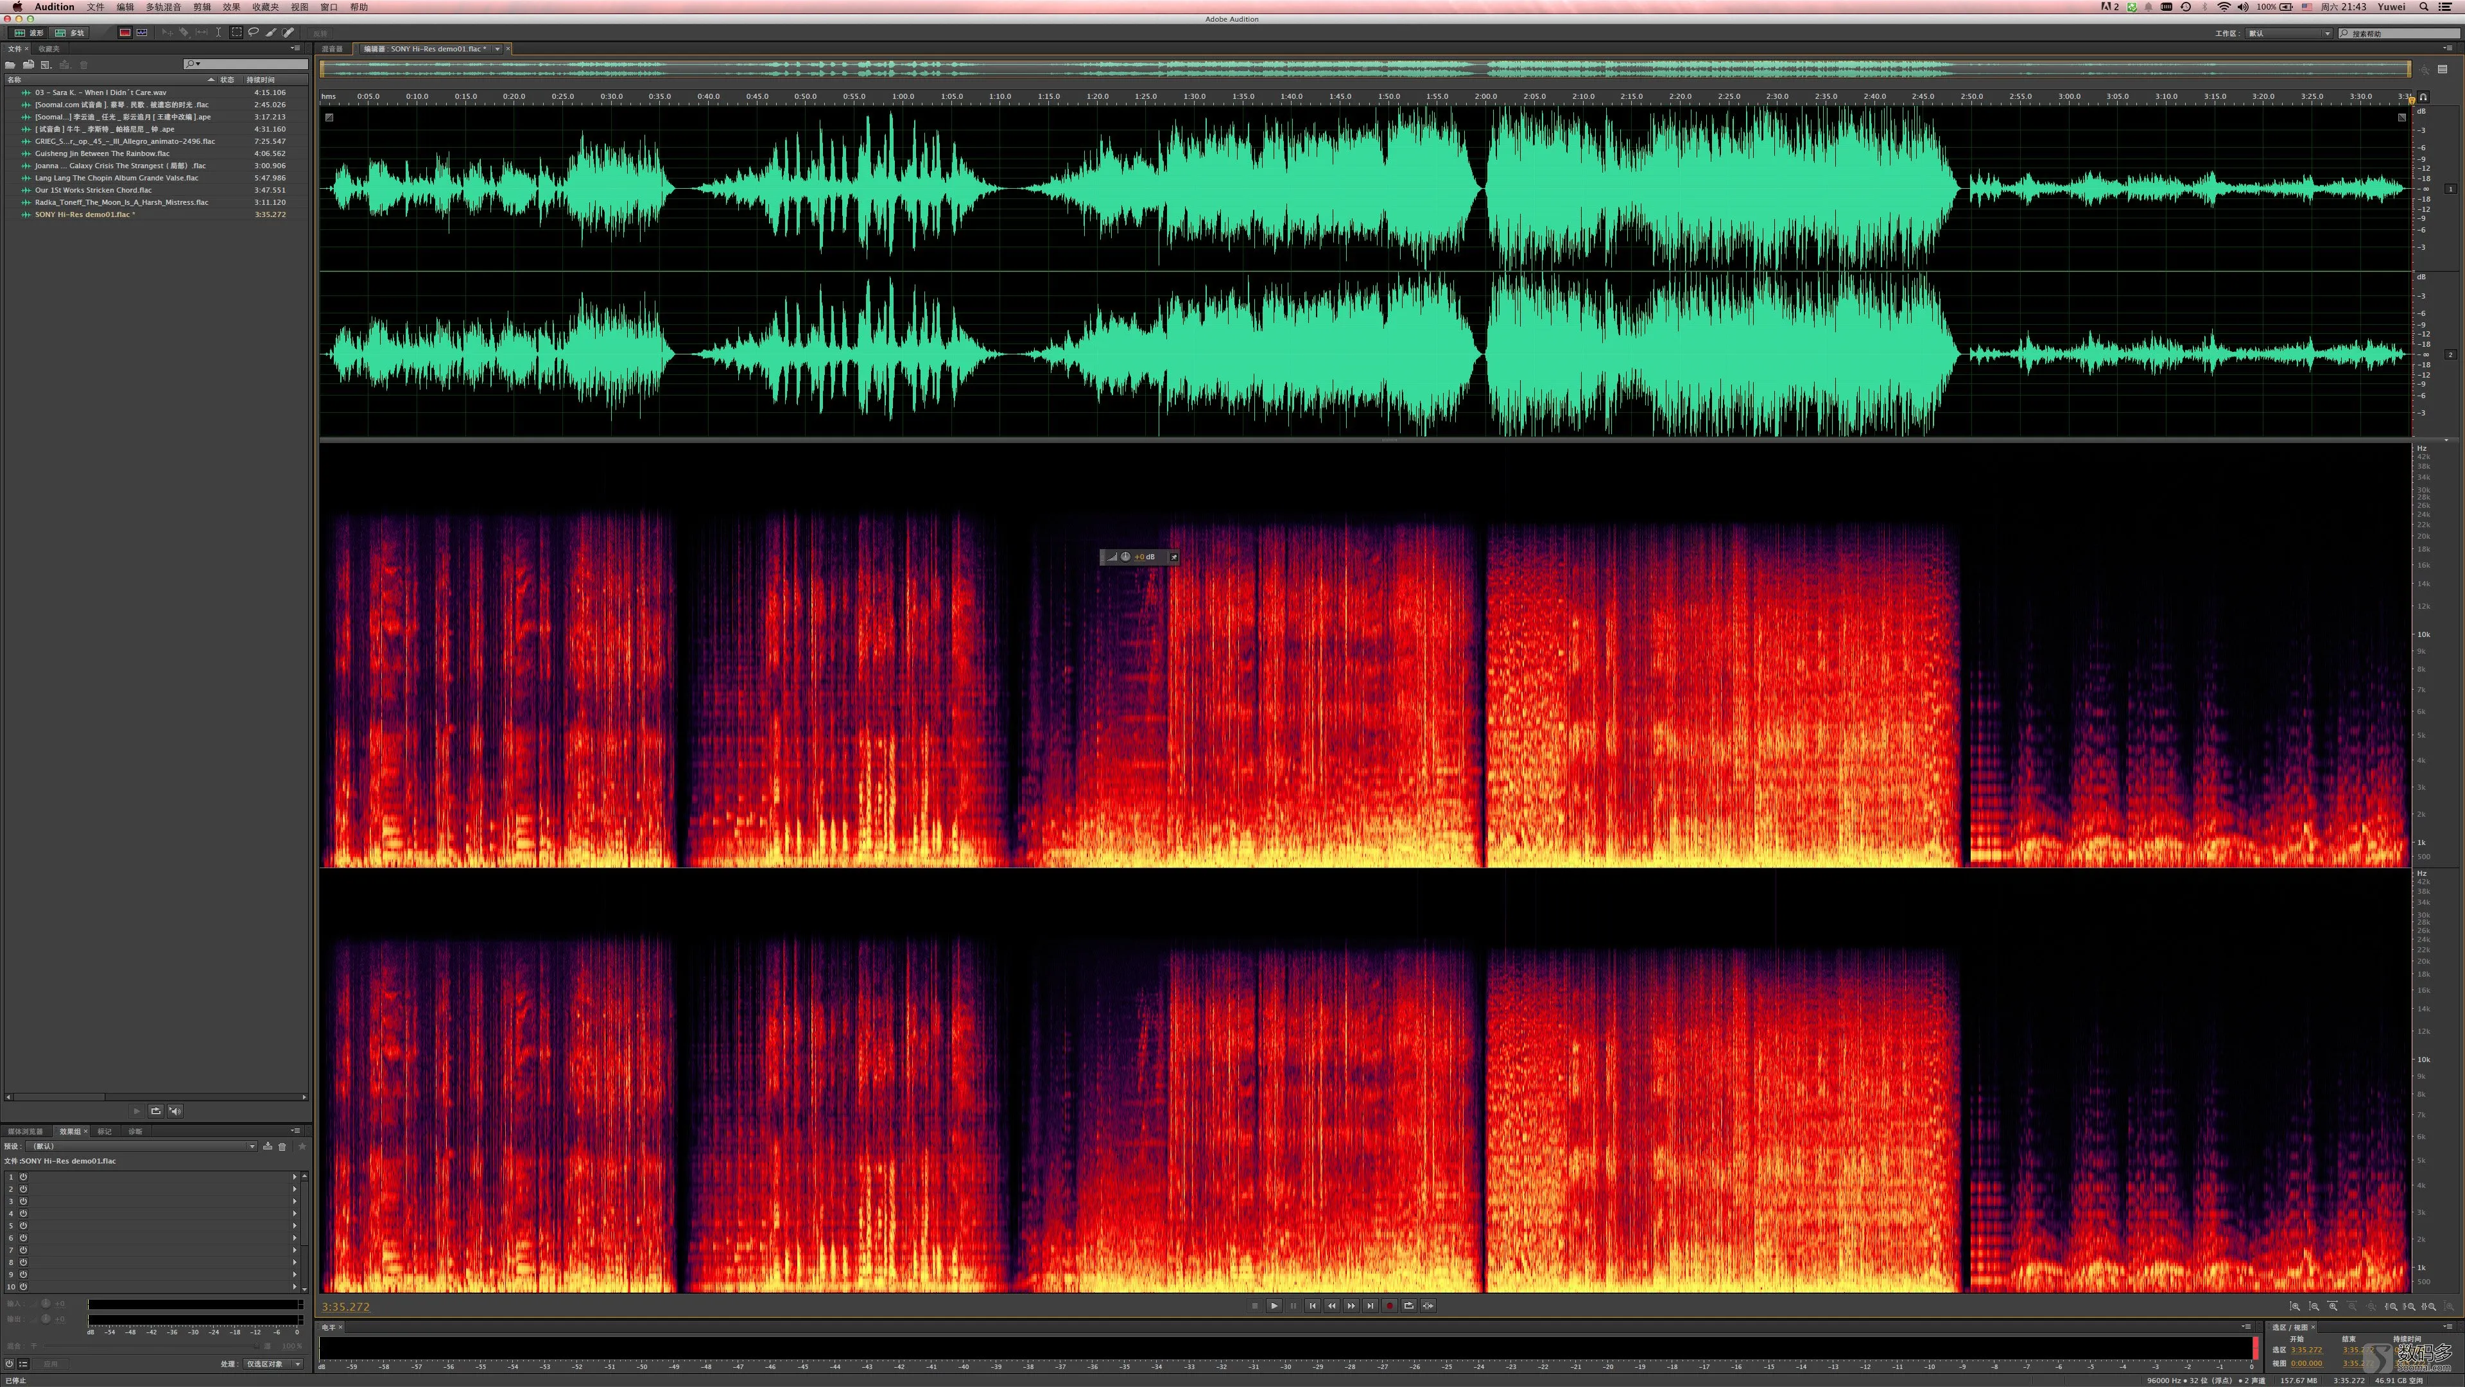Switch to 多轨 multitrack view

point(69,33)
